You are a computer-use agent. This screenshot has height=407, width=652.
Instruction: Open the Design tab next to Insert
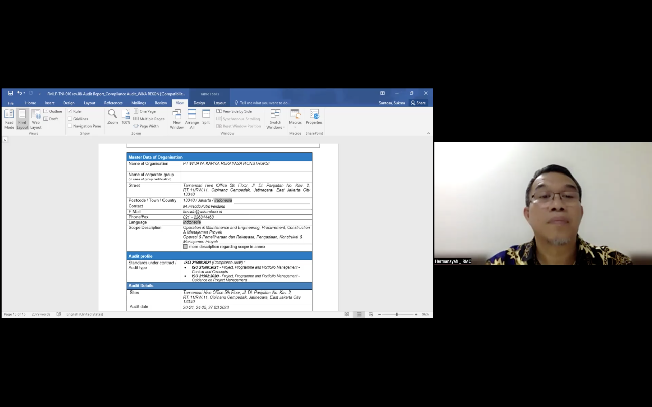tap(69, 103)
